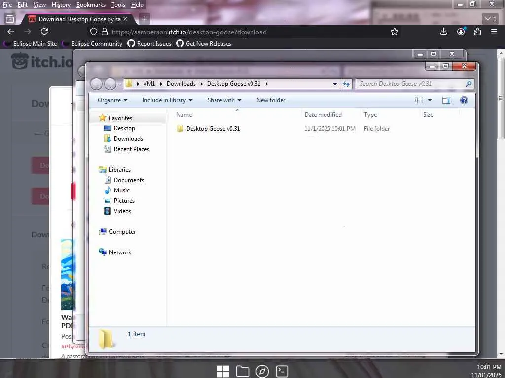The width and height of the screenshot is (505, 378).
Task: Click Explorer's back navigation round button
Action: point(96,84)
